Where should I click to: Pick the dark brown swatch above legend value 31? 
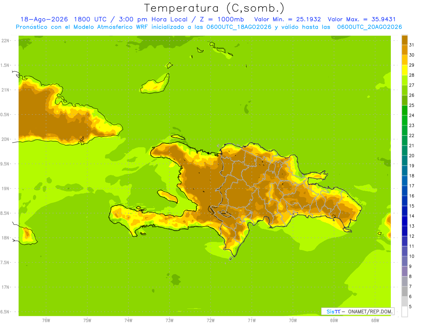[405, 40]
